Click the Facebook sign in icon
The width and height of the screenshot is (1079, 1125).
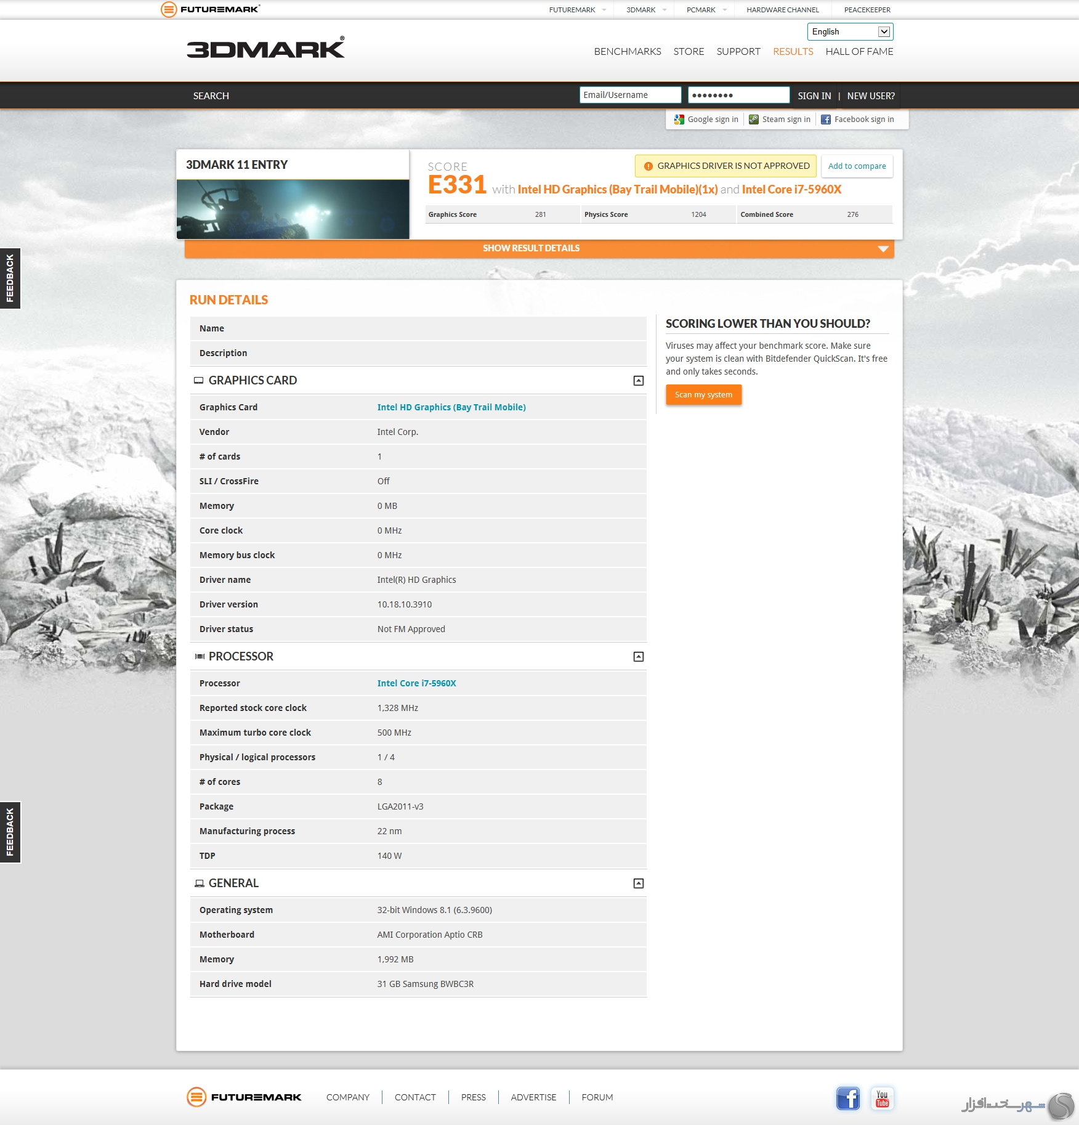pyautogui.click(x=826, y=120)
